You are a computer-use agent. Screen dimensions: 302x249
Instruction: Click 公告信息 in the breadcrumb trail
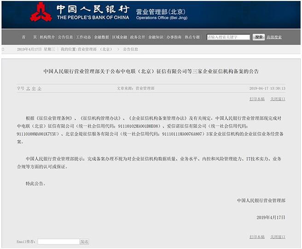coord(130,49)
